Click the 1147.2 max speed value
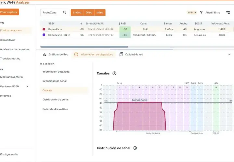The width and height of the screenshot is (234, 162). click(x=222, y=29)
